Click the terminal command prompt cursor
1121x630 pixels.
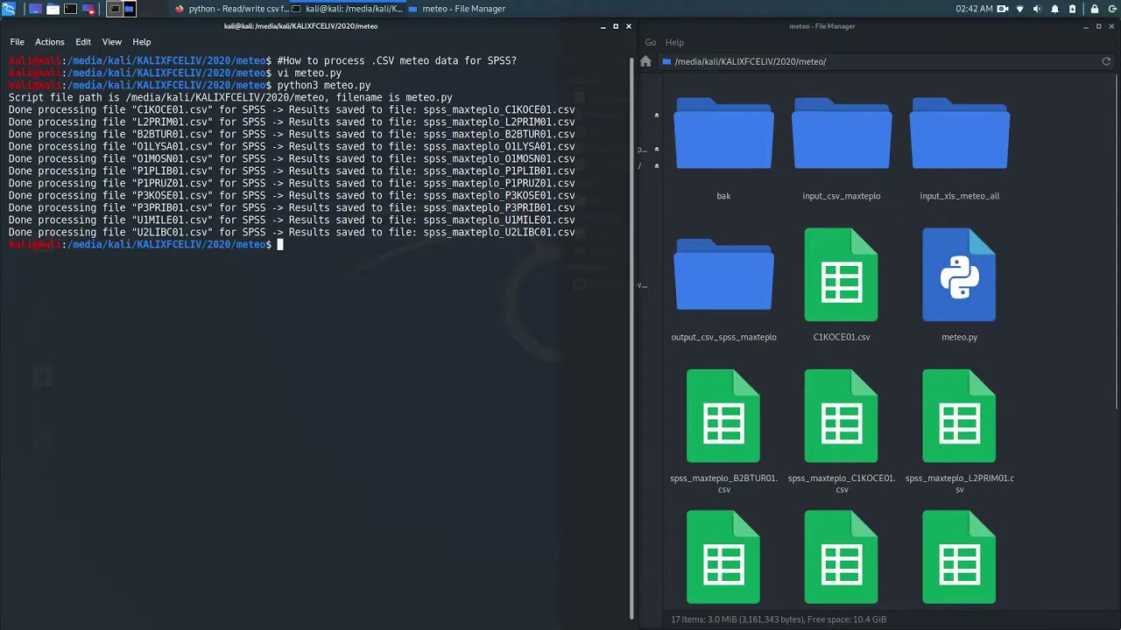coord(280,245)
